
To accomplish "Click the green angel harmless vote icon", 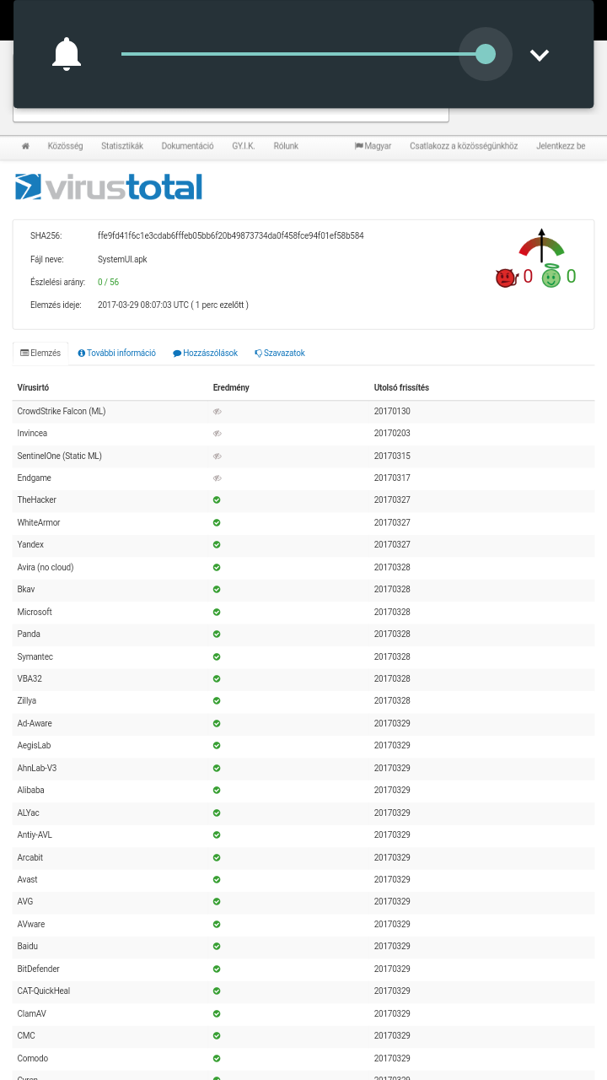I will click(x=551, y=276).
